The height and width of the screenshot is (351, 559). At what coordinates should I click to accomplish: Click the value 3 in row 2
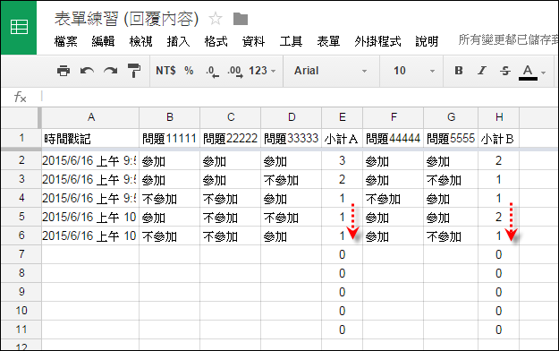pos(343,160)
